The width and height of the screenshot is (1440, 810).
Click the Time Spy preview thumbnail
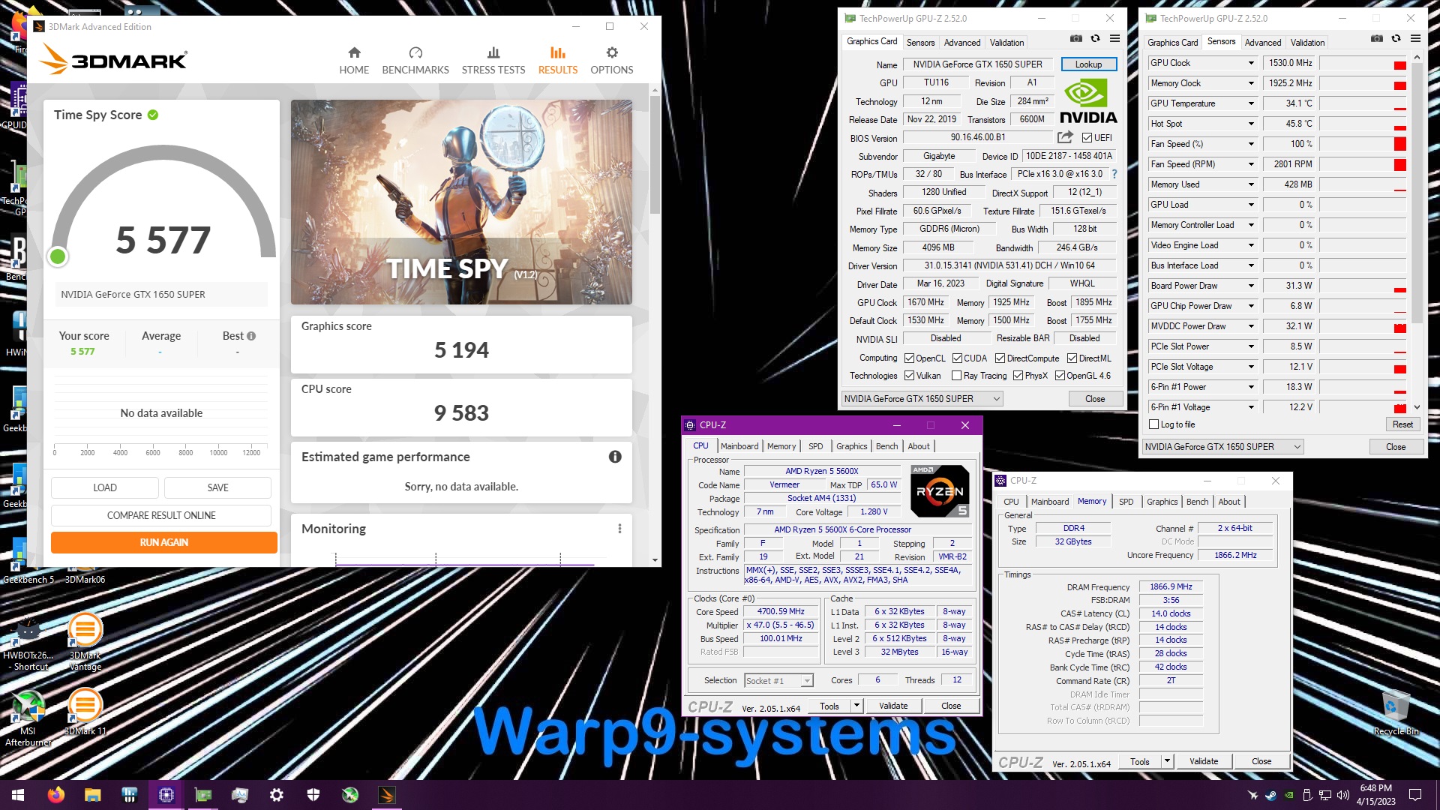click(461, 202)
